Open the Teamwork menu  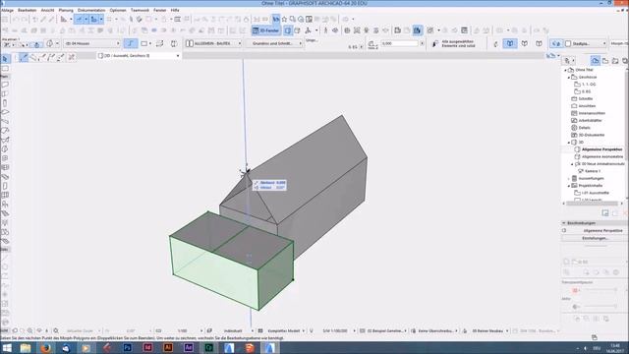140,10
